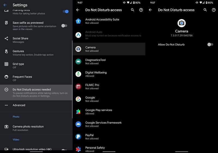The width and height of the screenshot is (218, 153).
Task: Tap the FiLMiC Pro icon
Action: coord(78,87)
